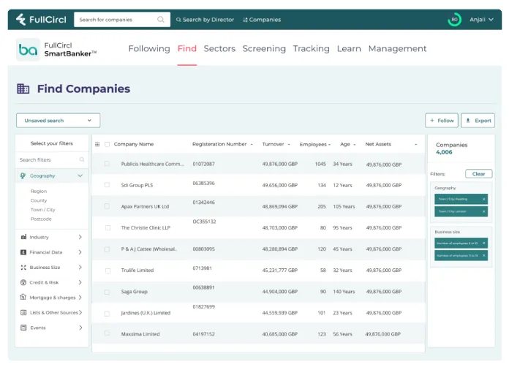Click the Geography pin icon in filters

(23, 175)
